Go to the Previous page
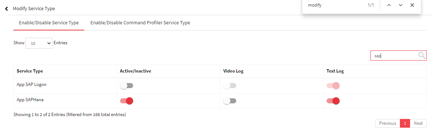The width and height of the screenshot is (438, 136). click(x=388, y=123)
